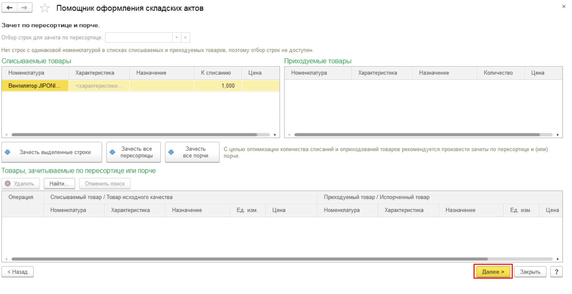Click the row filter input field
This screenshot has height=294, width=572.
139,38
